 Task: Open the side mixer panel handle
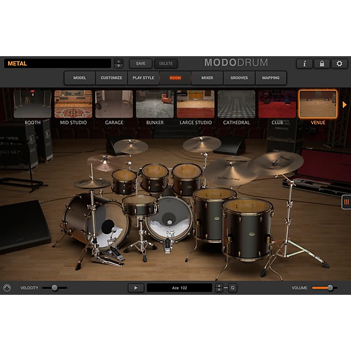pyautogui.click(x=346, y=202)
